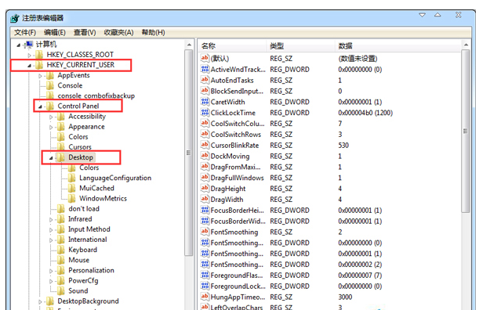The image size is (490, 310).
Task: Expand the Input Method key arrow
Action: (51, 230)
